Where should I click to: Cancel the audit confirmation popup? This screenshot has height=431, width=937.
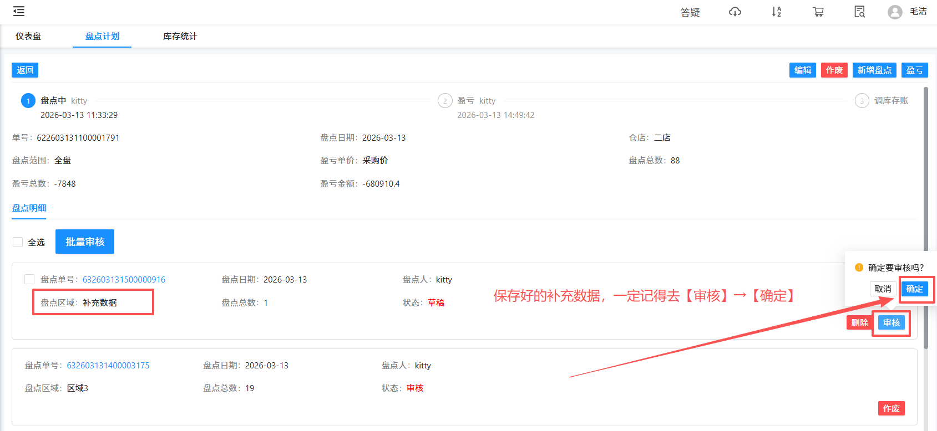[x=883, y=289]
